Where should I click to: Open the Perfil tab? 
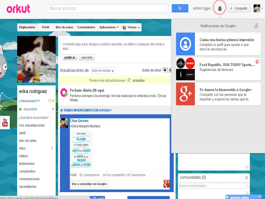tap(46, 27)
